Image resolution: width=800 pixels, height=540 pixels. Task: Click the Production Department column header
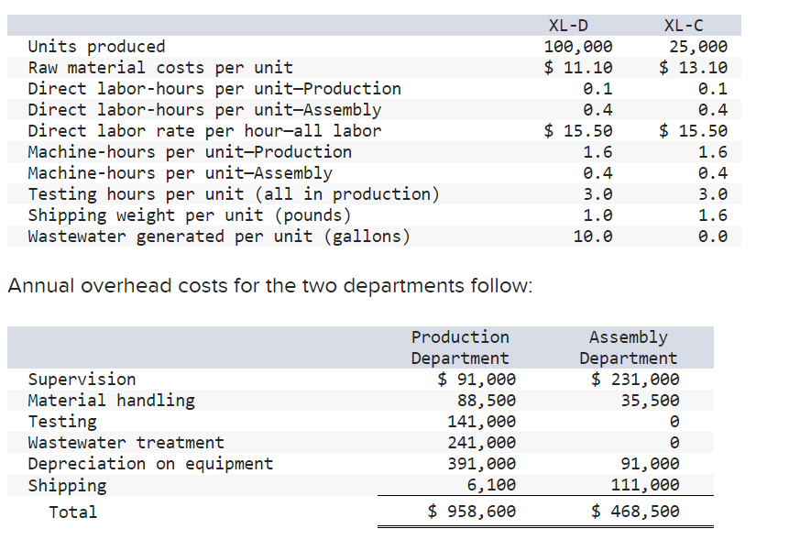[x=459, y=347]
